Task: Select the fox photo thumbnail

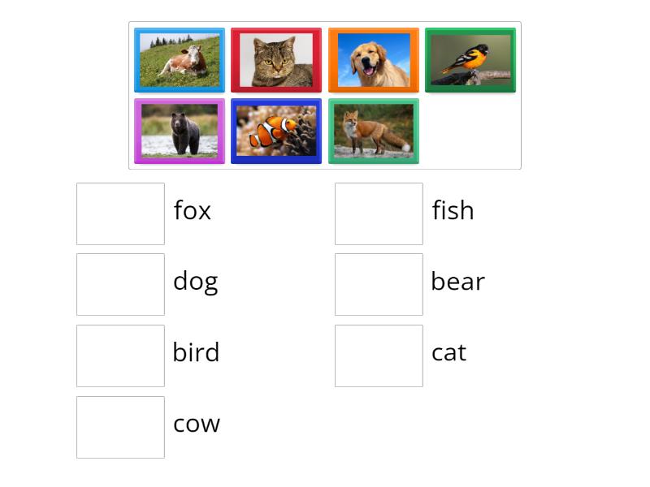Action: point(373,130)
